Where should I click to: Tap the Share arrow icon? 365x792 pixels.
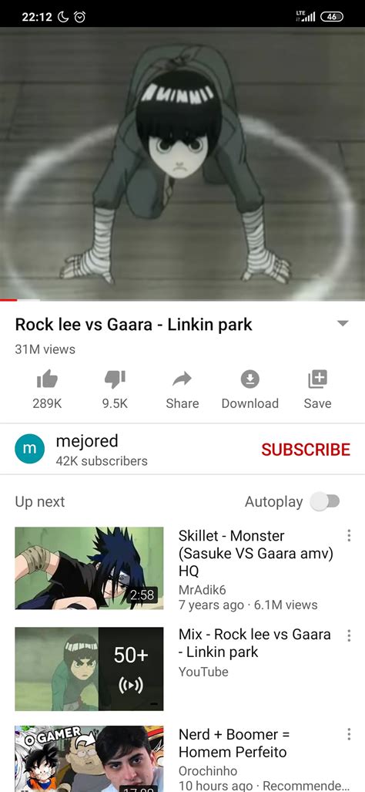[182, 379]
